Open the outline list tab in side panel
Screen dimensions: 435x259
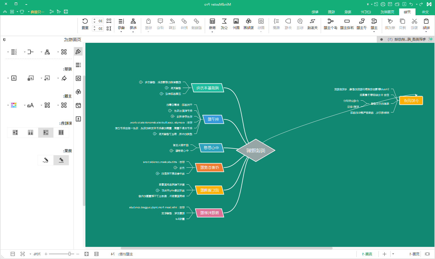click(78, 65)
